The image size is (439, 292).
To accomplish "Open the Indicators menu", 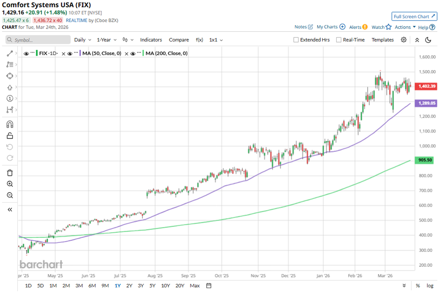I will point(151,40).
